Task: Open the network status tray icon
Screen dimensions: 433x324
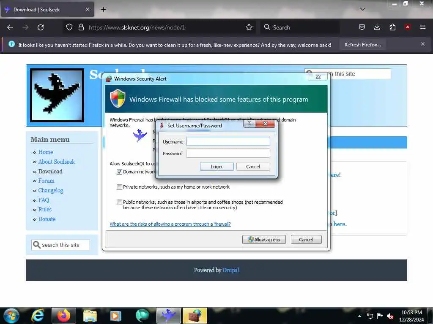Action: 370,316
